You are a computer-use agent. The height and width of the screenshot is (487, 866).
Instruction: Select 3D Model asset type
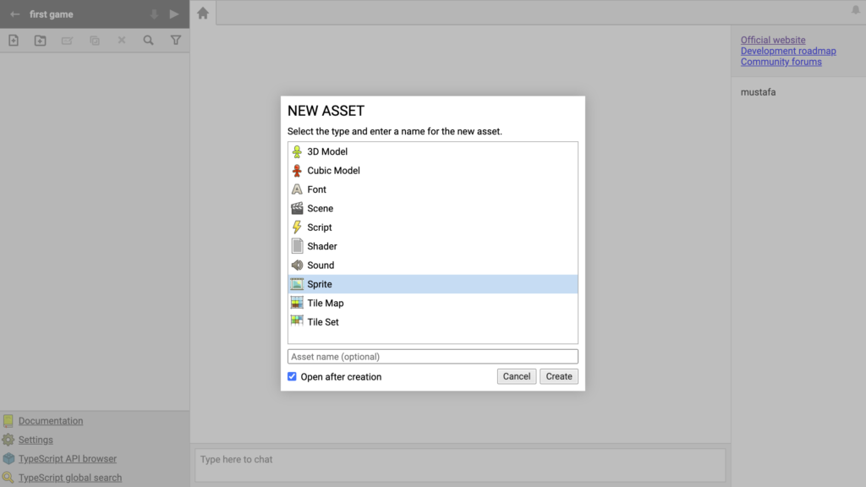(432, 151)
